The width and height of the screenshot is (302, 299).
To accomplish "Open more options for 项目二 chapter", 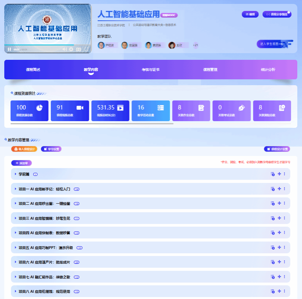I will 284,204.
